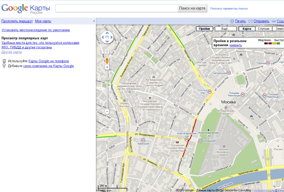
Task: Open Карты Google на телефоне link
Action: (48, 61)
